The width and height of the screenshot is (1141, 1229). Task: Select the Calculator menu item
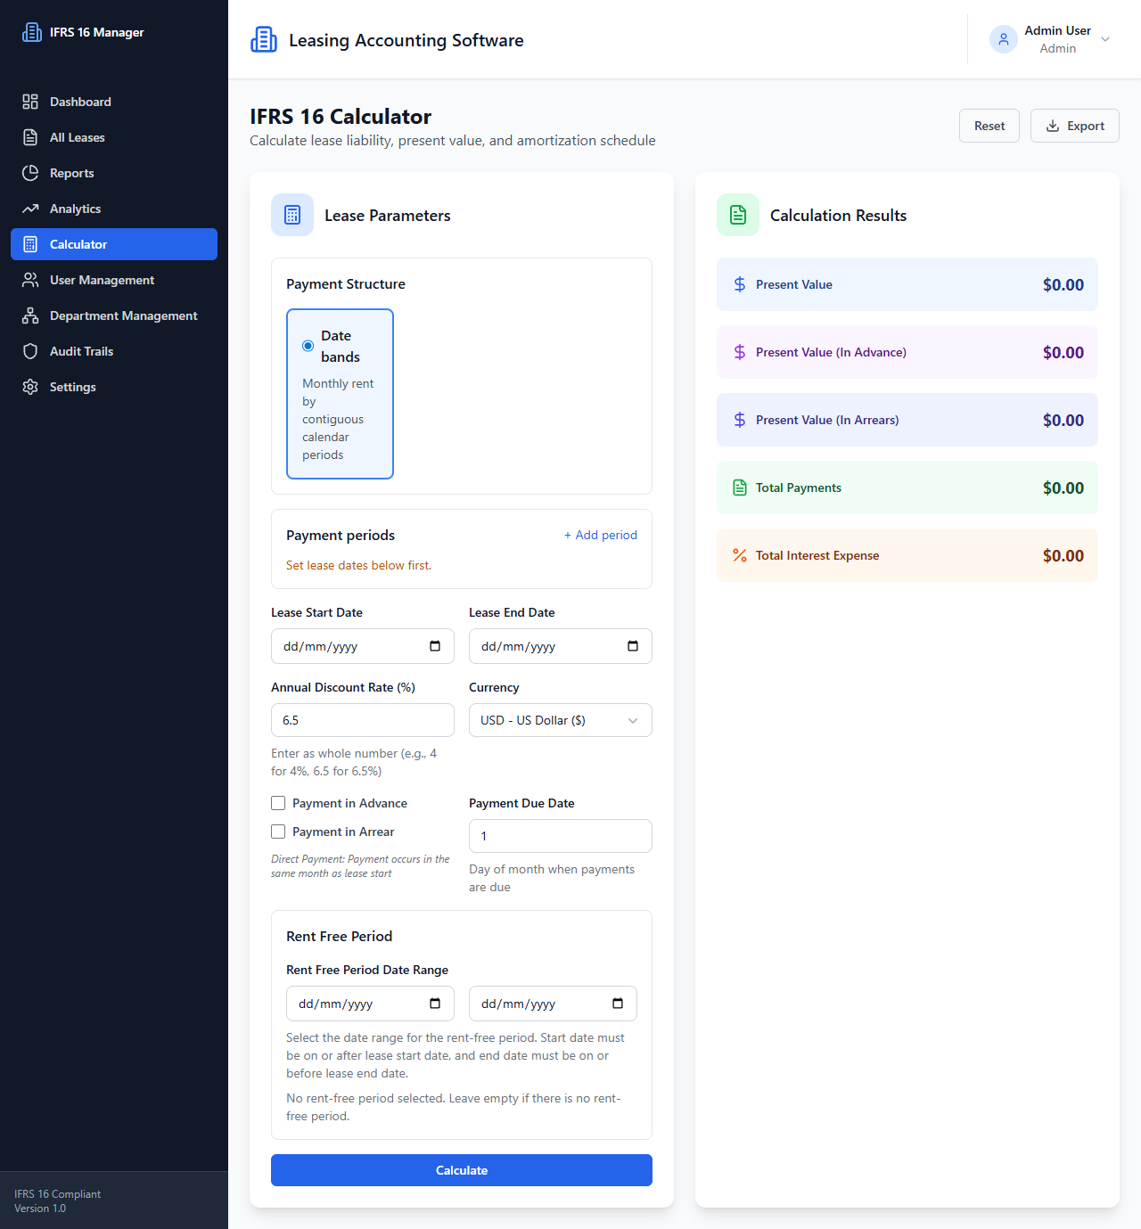click(x=114, y=244)
